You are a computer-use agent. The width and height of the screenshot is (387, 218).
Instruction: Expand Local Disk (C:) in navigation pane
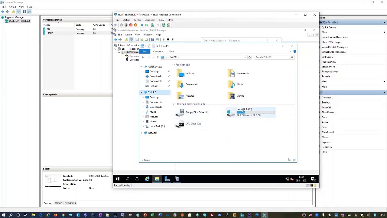click(x=143, y=126)
